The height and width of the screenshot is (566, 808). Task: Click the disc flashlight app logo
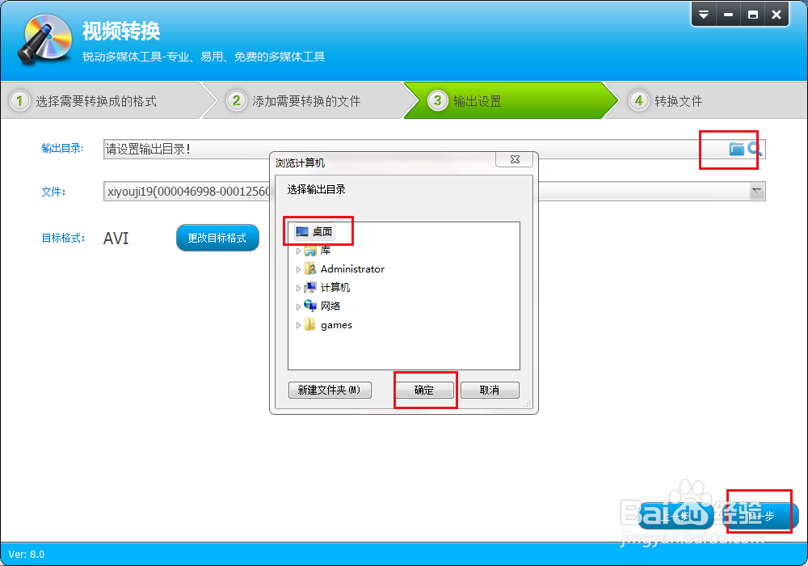(x=44, y=39)
